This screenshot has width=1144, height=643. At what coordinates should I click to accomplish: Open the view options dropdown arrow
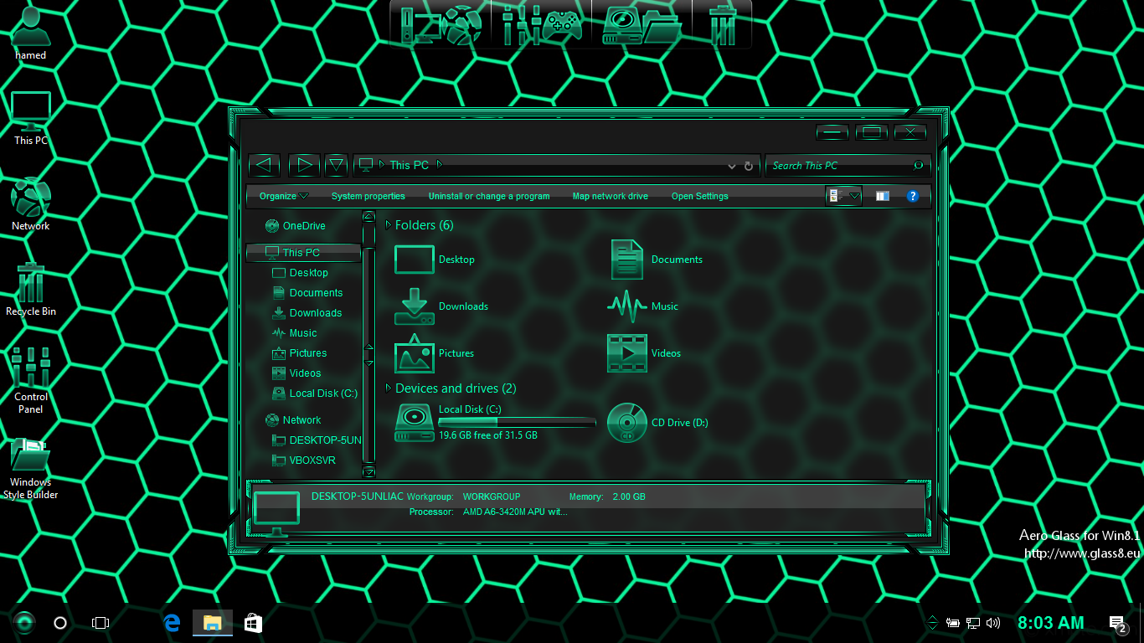tap(854, 196)
